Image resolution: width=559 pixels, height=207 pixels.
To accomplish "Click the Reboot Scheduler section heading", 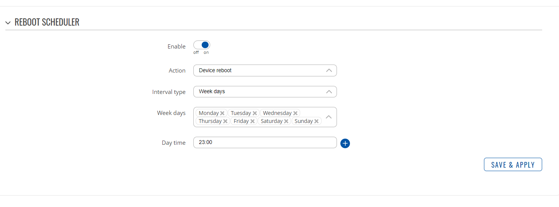I will point(47,22).
